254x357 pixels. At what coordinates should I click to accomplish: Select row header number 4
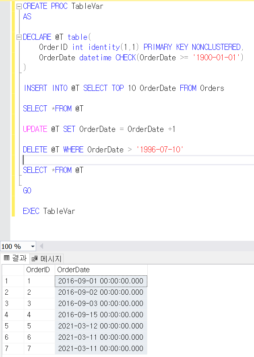click(13, 315)
